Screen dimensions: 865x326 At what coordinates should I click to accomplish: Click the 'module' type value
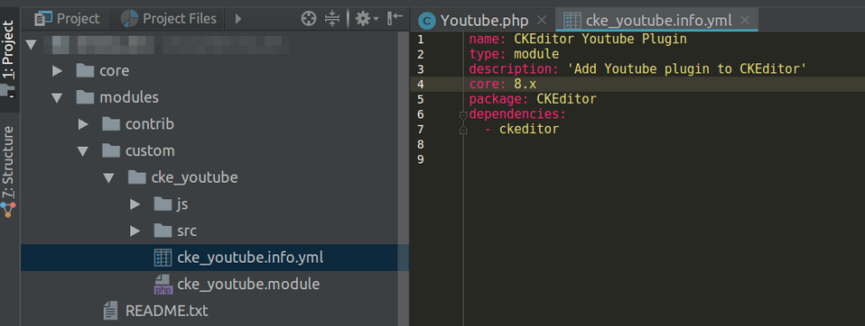(x=536, y=54)
